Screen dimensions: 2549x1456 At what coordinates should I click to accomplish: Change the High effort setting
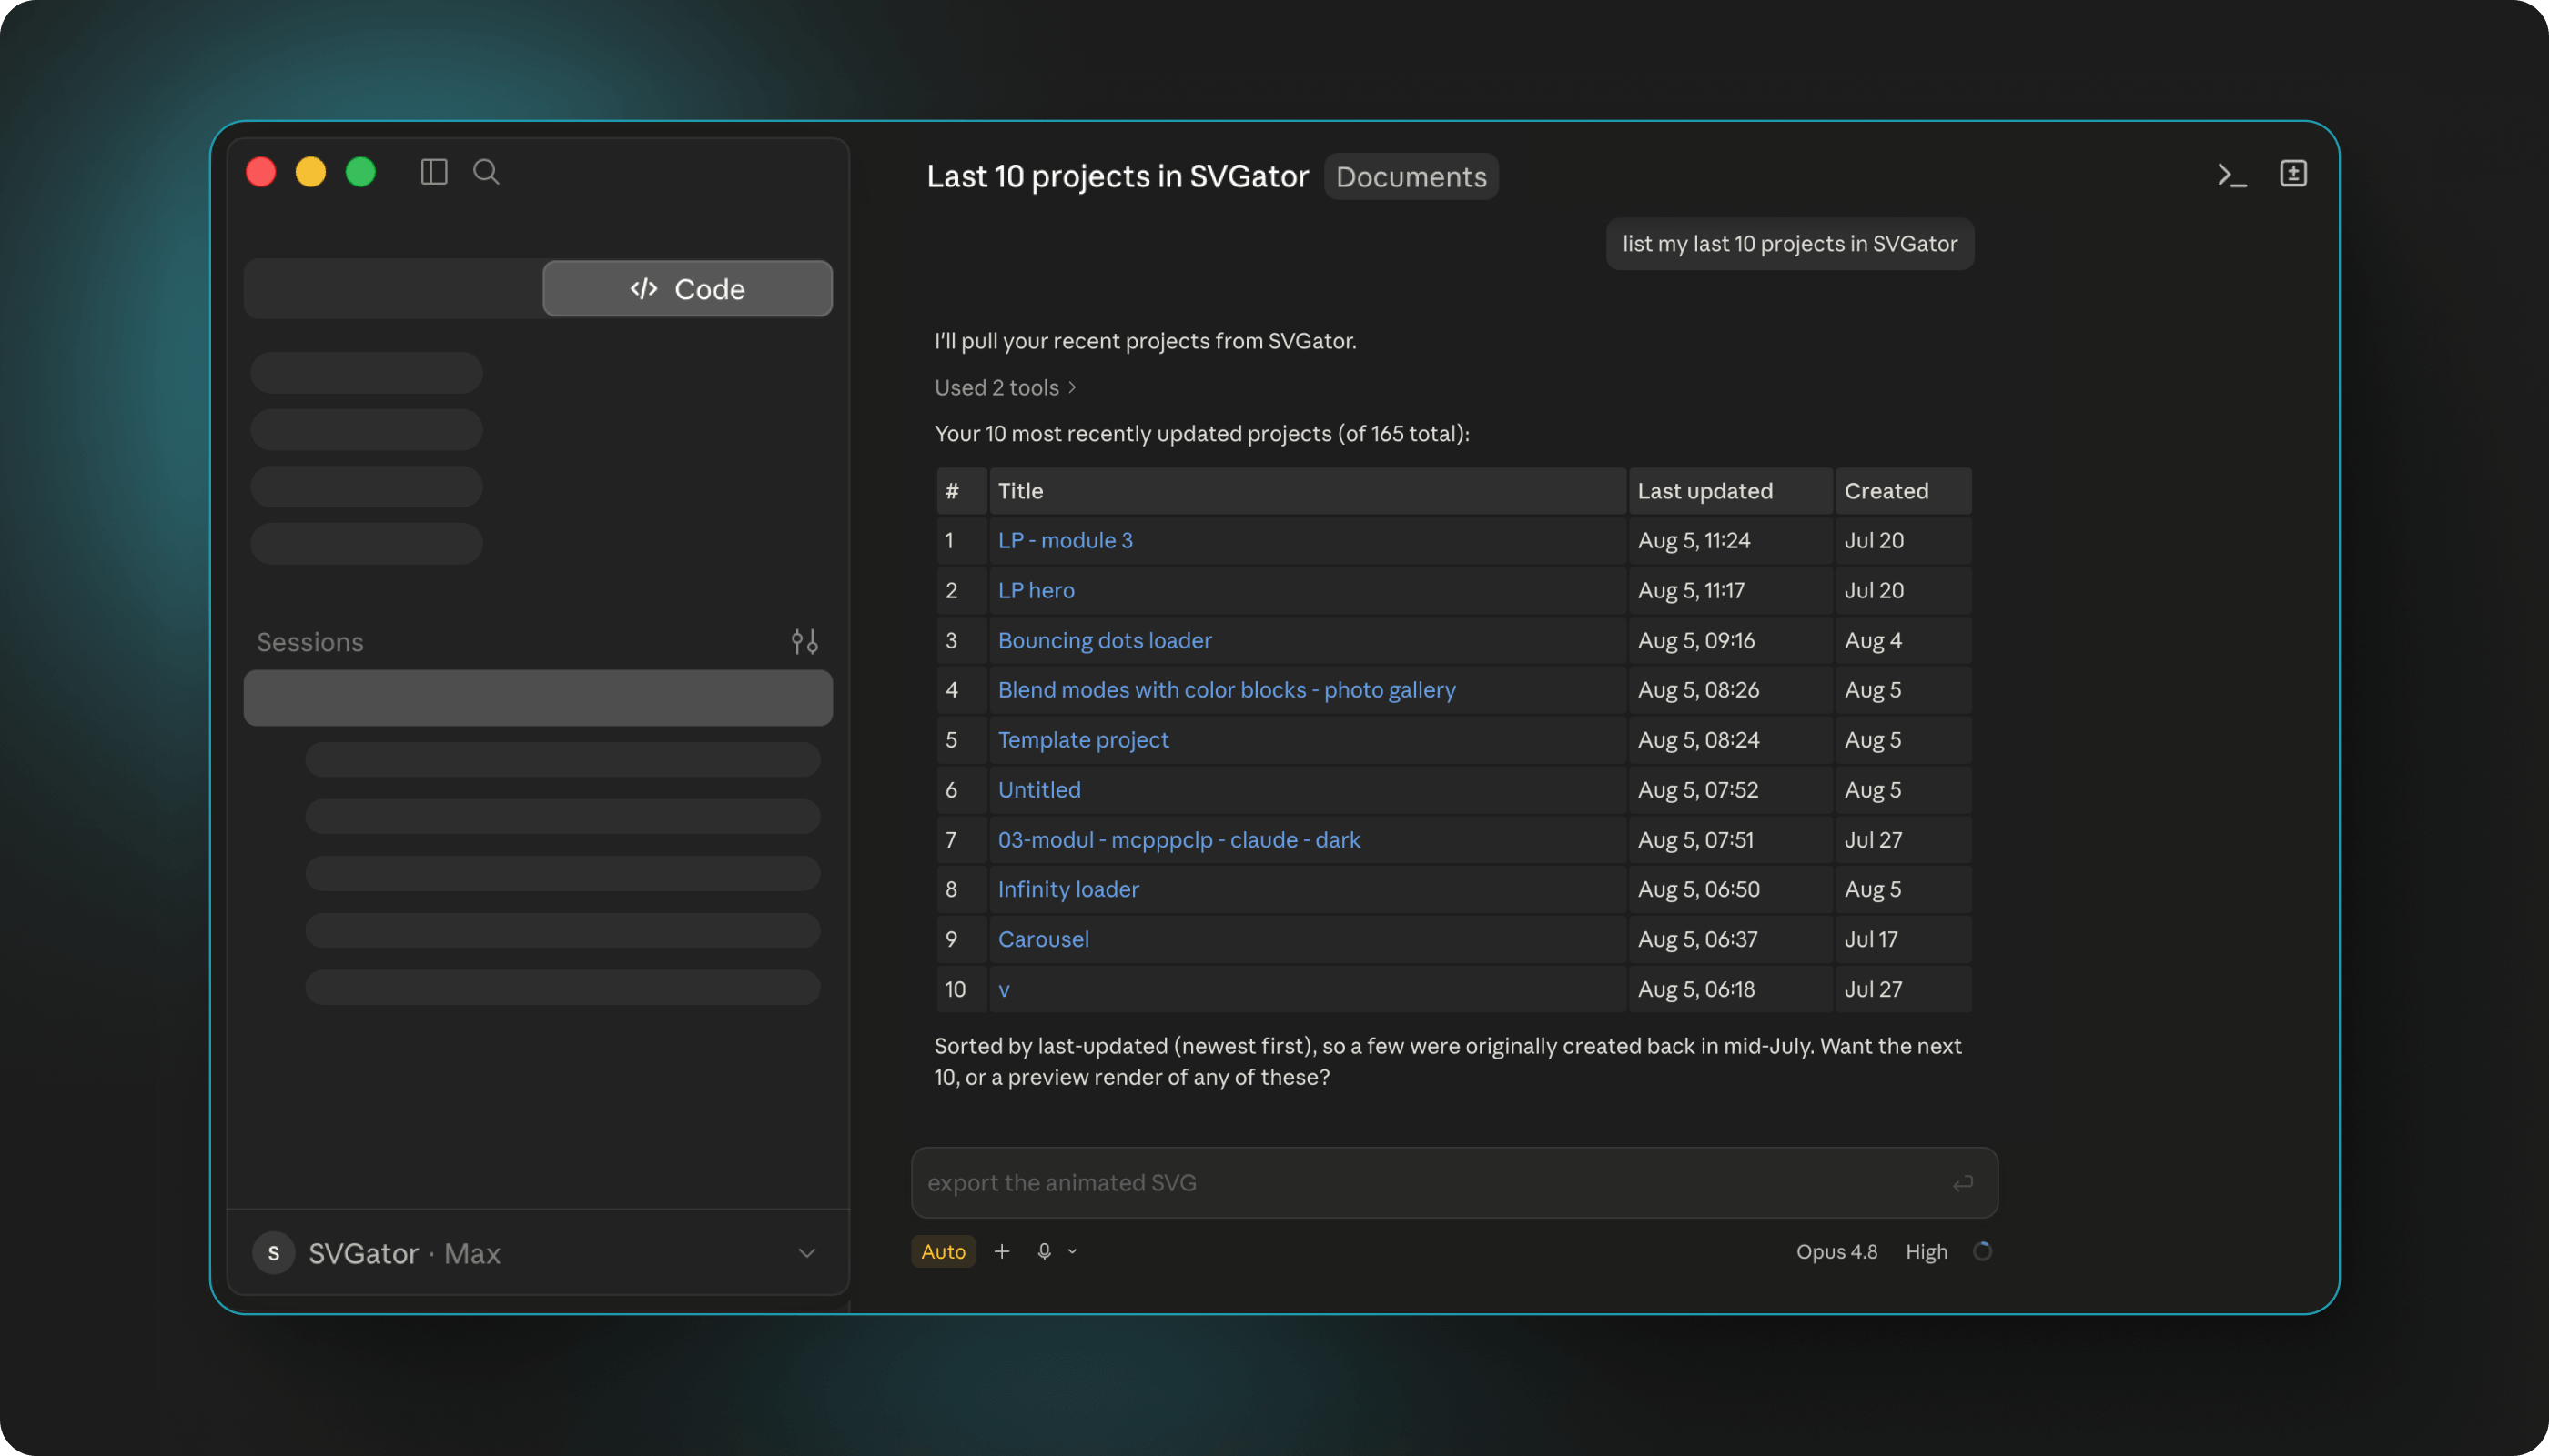[x=1926, y=1252]
